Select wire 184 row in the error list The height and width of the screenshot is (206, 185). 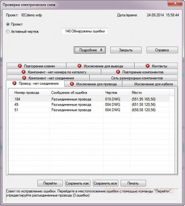(x=89, y=99)
